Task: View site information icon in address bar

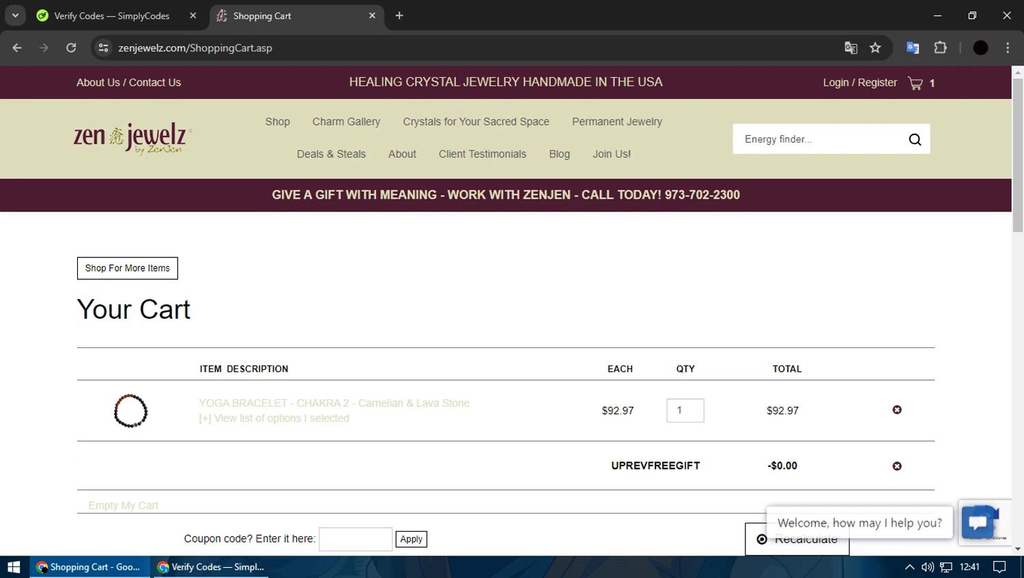Action: (104, 48)
